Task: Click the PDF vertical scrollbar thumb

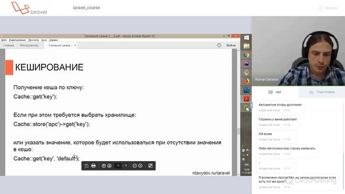Action: tap(238, 131)
